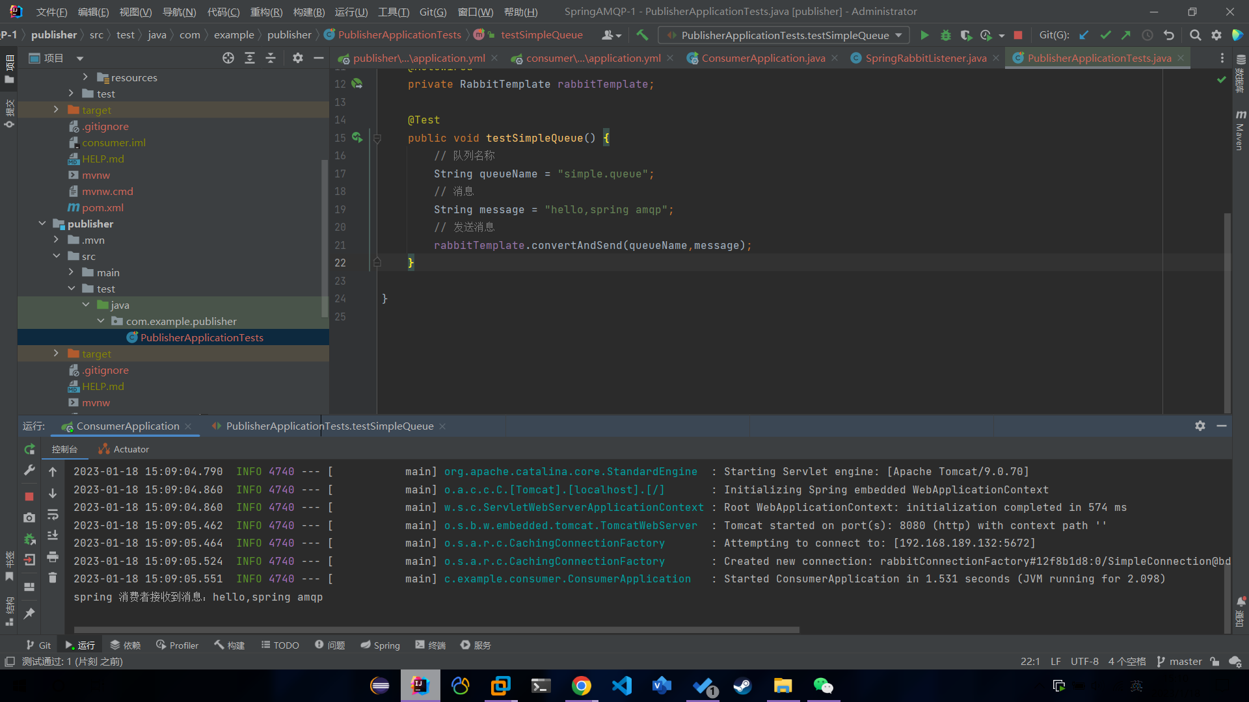Click run gutter icon at line 15
Viewport: 1249px width, 702px height.
tap(357, 138)
